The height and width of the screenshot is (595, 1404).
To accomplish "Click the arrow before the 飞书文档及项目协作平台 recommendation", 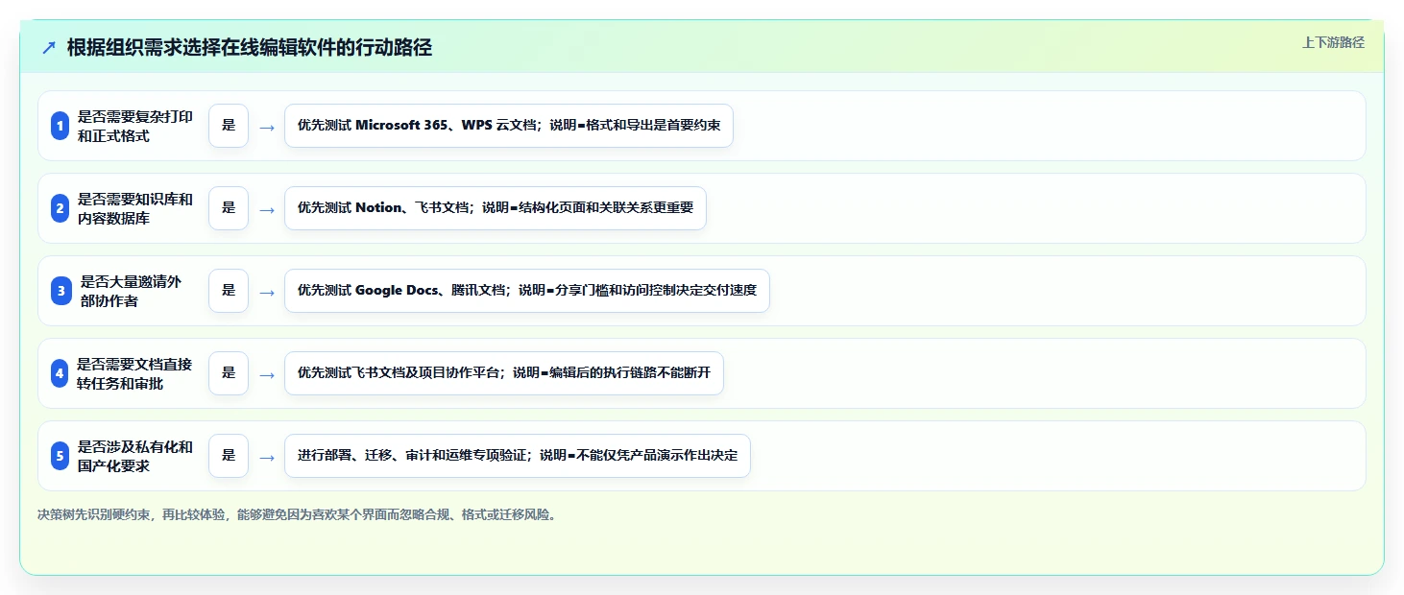I will (x=267, y=374).
